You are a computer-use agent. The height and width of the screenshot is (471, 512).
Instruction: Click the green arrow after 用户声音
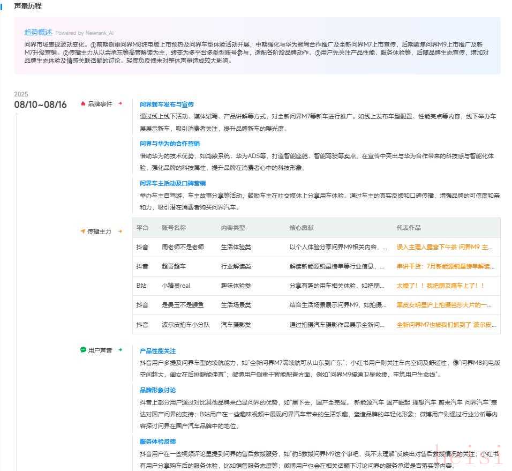click(120, 350)
